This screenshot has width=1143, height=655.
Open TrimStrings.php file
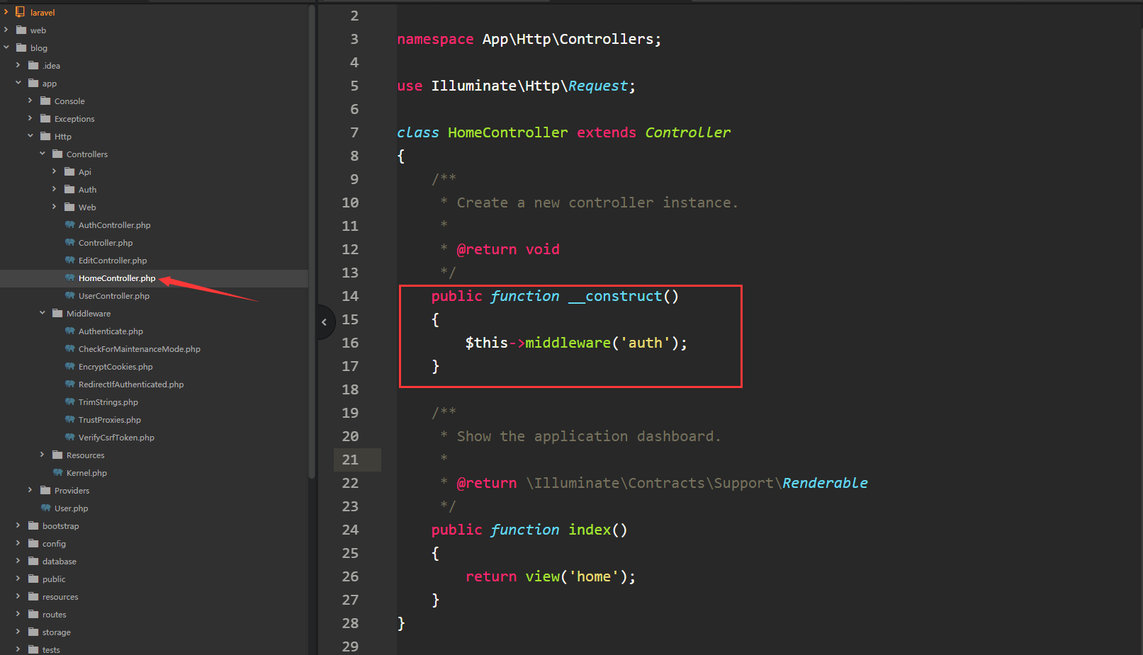(x=108, y=402)
